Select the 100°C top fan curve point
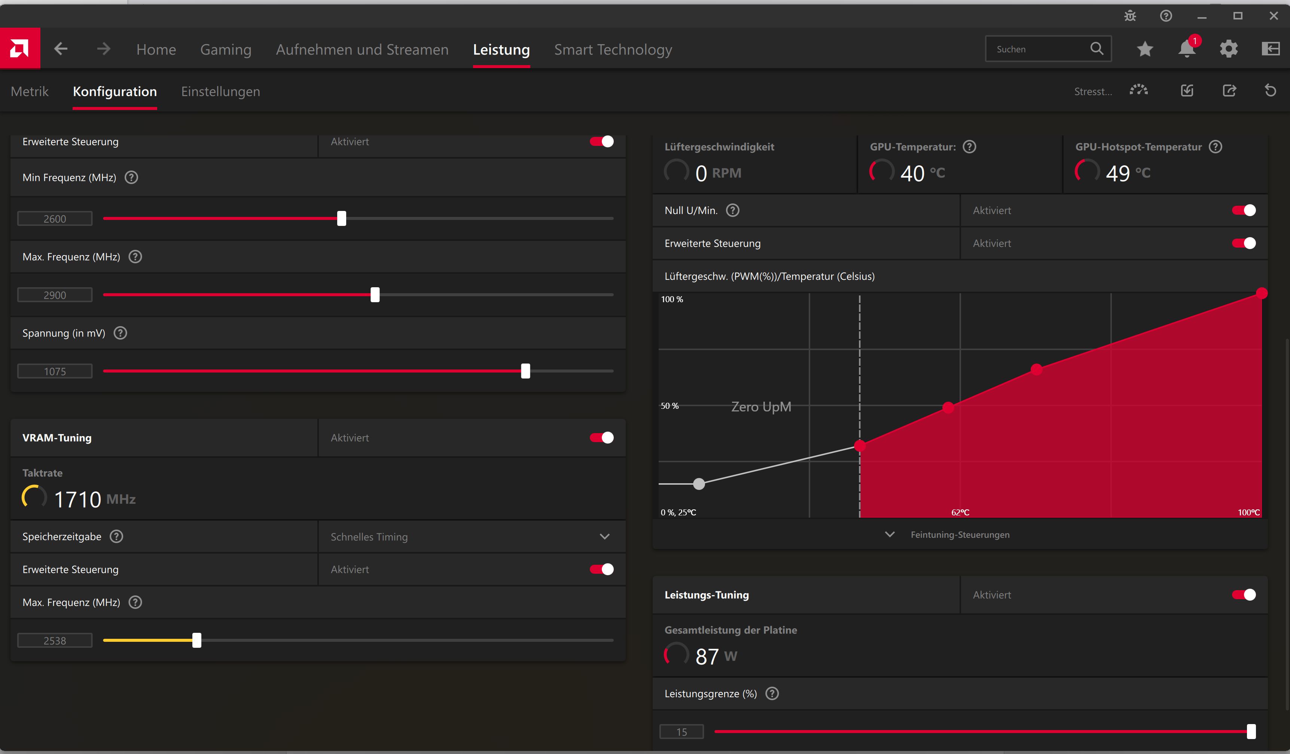The image size is (1290, 754). (x=1261, y=293)
